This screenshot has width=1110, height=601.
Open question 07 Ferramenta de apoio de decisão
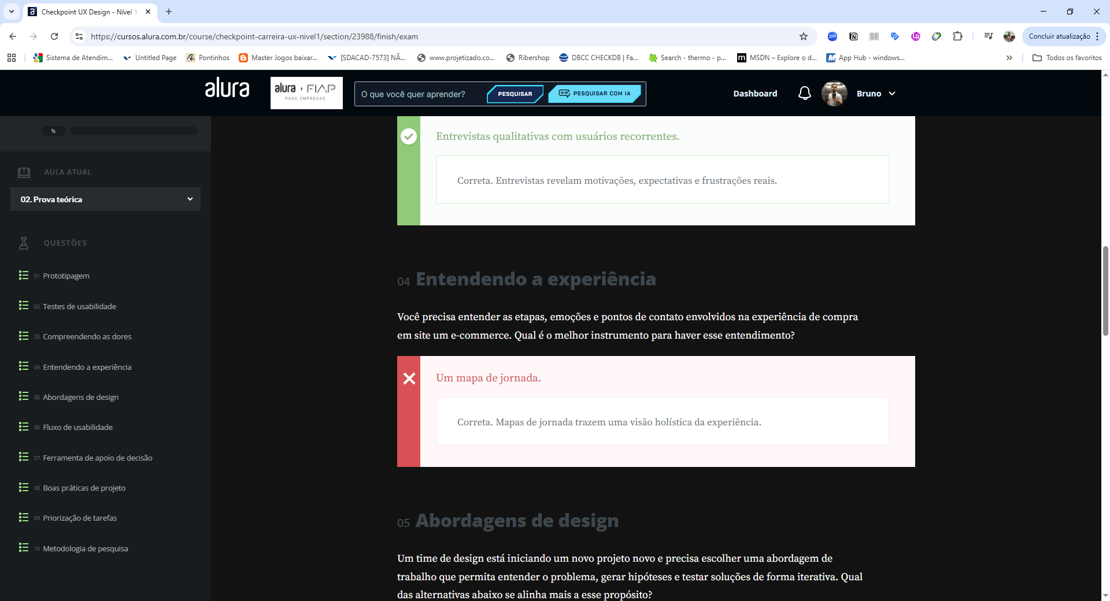97,458
